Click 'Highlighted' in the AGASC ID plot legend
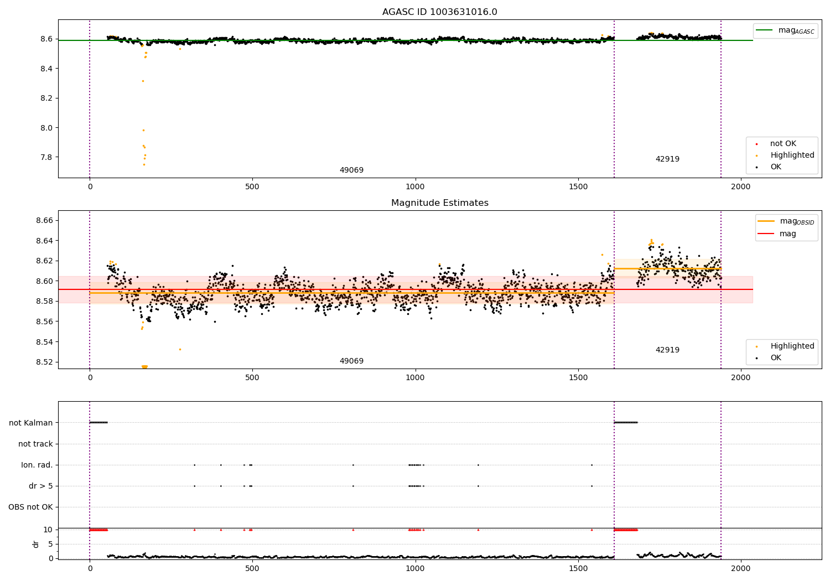 pos(792,155)
